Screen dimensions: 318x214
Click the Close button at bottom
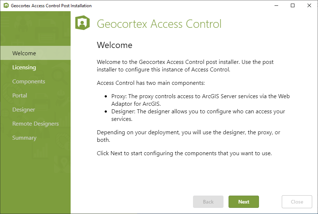(297, 202)
